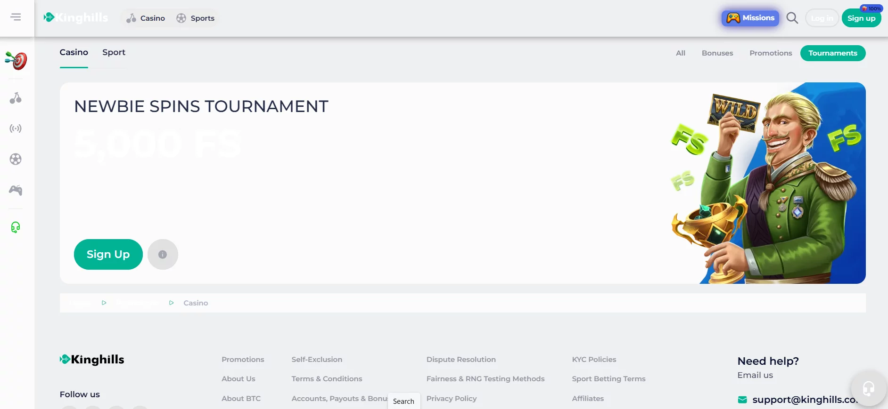888x409 pixels.
Task: Select soccer ball sports sidebar icon
Action: [16, 160]
